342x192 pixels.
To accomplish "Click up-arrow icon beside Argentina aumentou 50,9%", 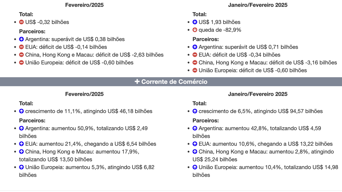I will (x=22, y=128).
